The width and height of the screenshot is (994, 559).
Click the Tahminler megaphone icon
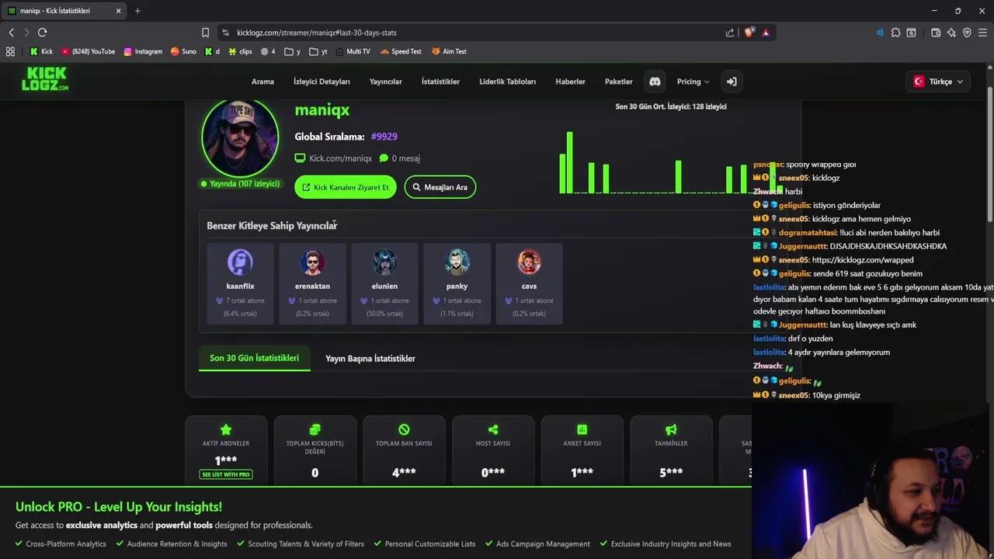click(671, 429)
